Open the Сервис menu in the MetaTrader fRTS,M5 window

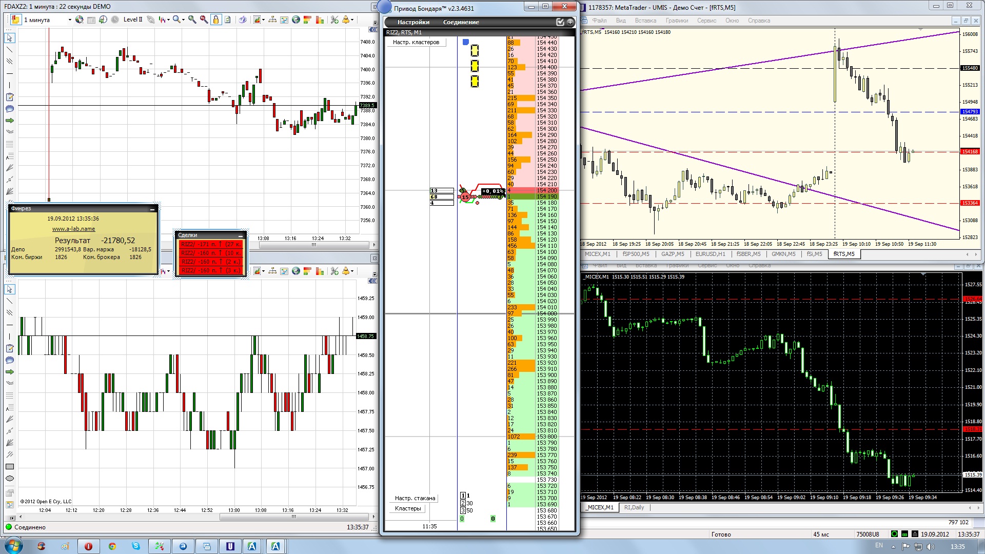click(x=706, y=21)
